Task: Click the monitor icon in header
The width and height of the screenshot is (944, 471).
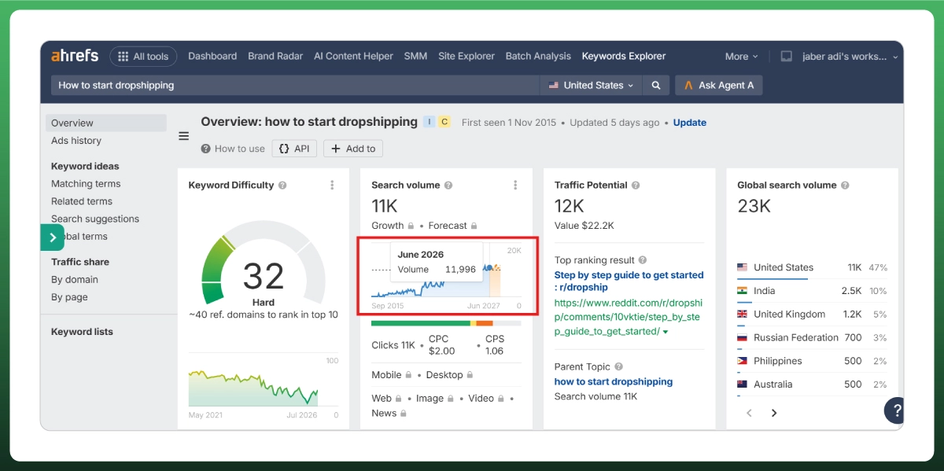Action: click(786, 57)
